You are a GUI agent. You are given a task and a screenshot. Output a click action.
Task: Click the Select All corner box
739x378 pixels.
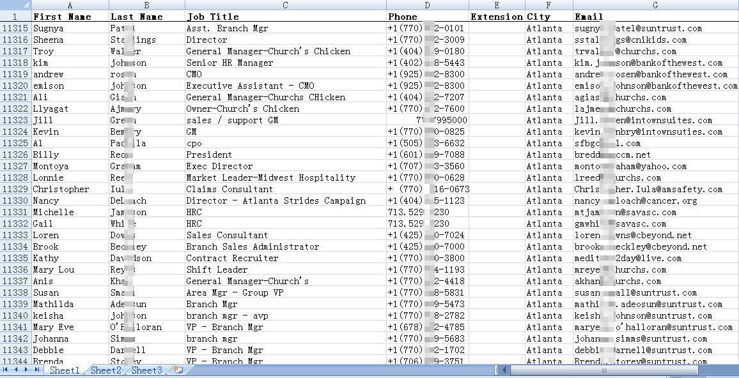pyautogui.click(x=15, y=5)
